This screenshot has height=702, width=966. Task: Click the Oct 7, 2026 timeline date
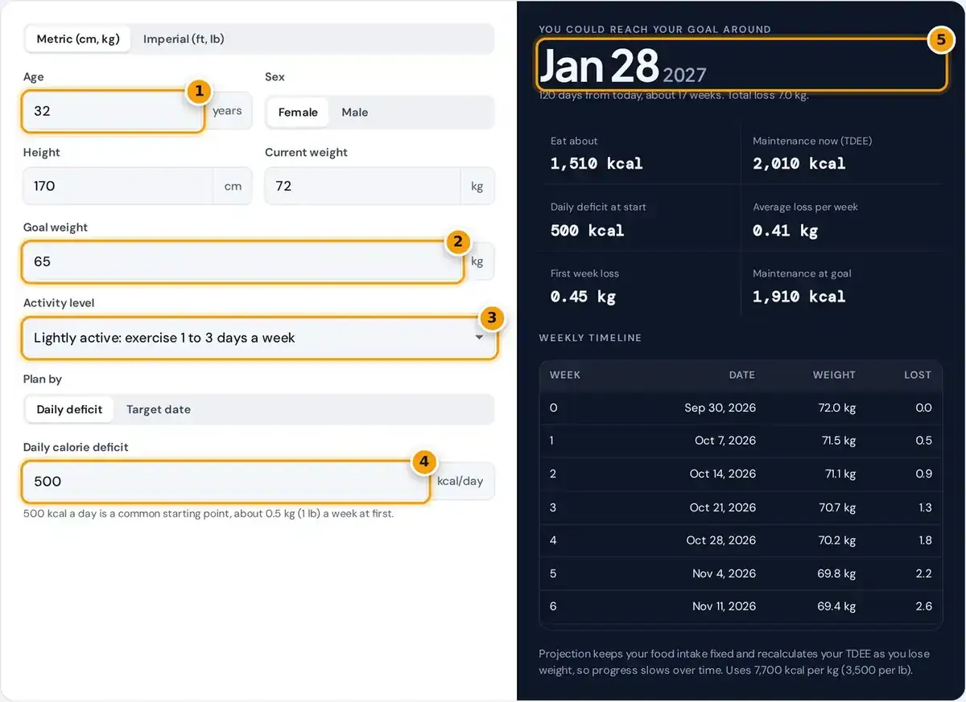725,441
